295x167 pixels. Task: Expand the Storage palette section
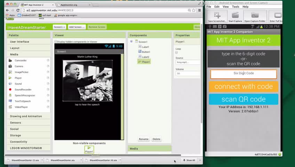pyautogui.click(x=29, y=135)
